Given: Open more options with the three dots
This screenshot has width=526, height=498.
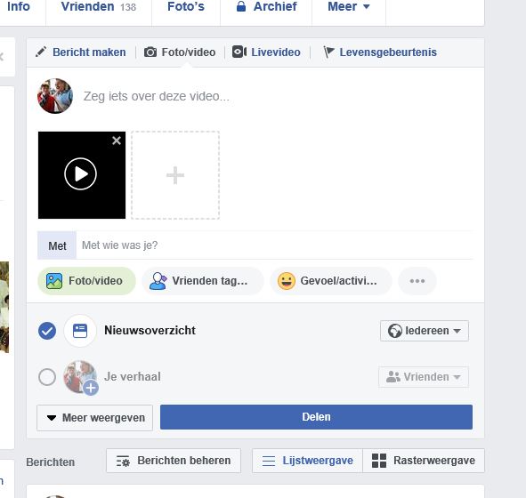Looking at the screenshot, I should (417, 281).
